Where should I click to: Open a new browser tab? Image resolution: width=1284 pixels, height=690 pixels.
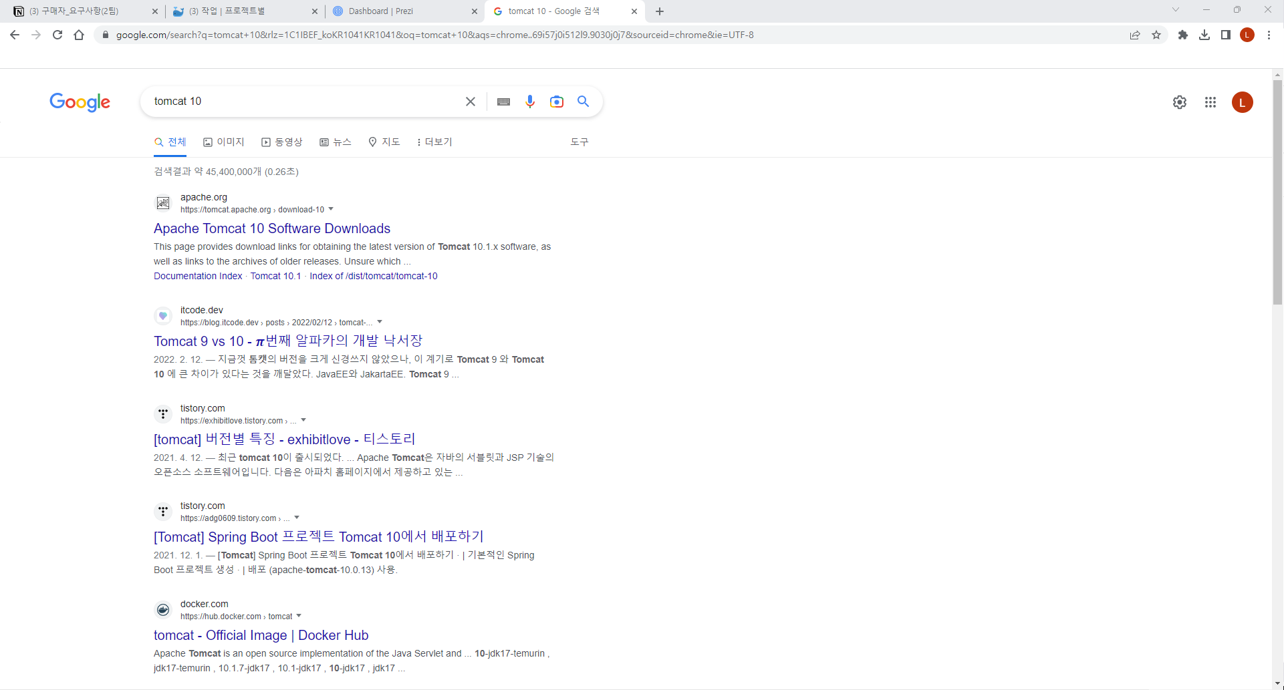660,11
